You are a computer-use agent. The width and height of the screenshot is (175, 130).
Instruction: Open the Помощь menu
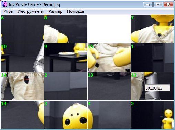pyautogui.click(x=75, y=11)
